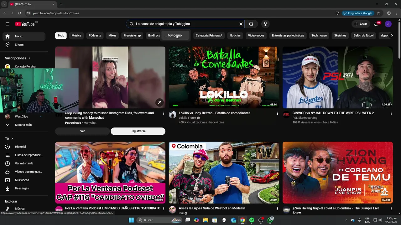Select the Pódcasts filter chip

click(x=95, y=36)
